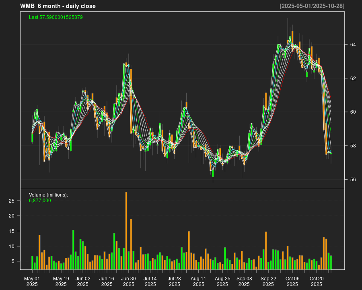Image resolution: width=362 pixels, height=290 pixels.
Task: Click the 64 price axis label
Action: coord(353,44)
